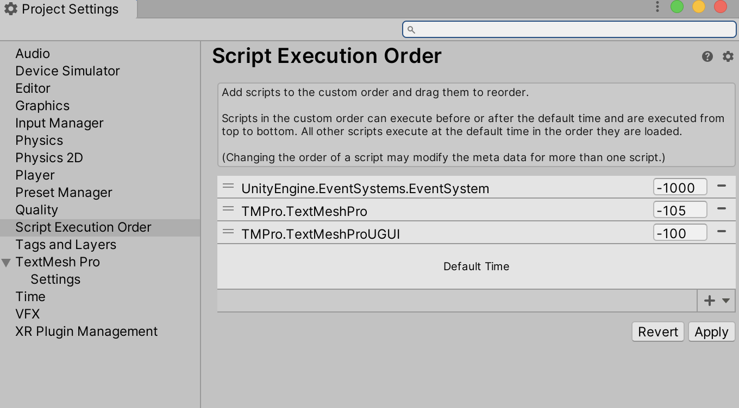Open the Player settings category

[35, 175]
